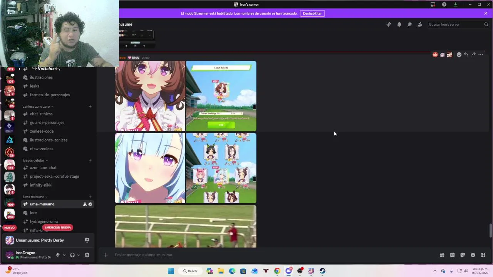Screen dimensions: 493x277
Task: Add the second quick reaction emoji
Action: pyautogui.click(x=442, y=55)
